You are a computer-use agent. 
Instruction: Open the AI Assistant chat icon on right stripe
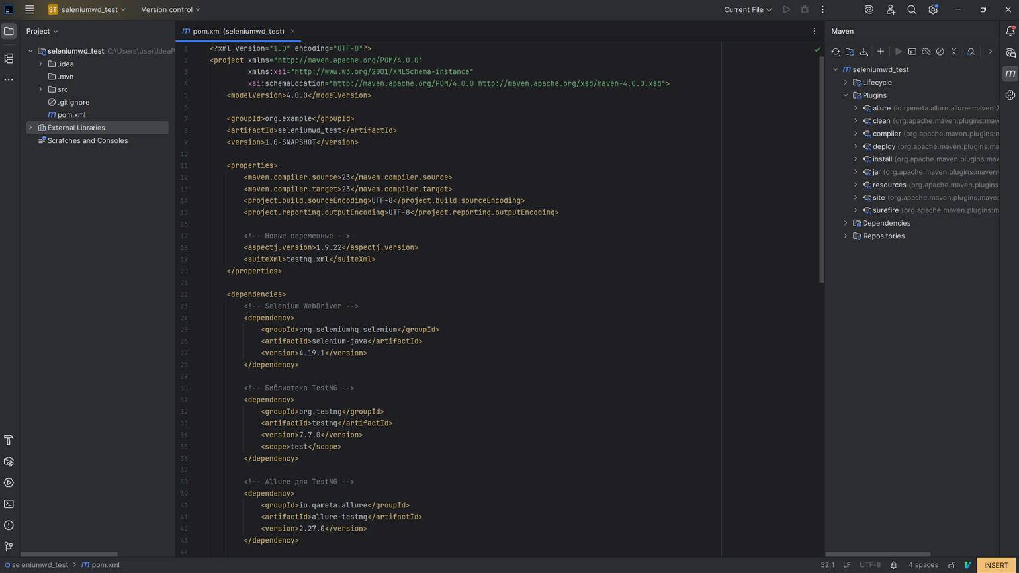1010,52
